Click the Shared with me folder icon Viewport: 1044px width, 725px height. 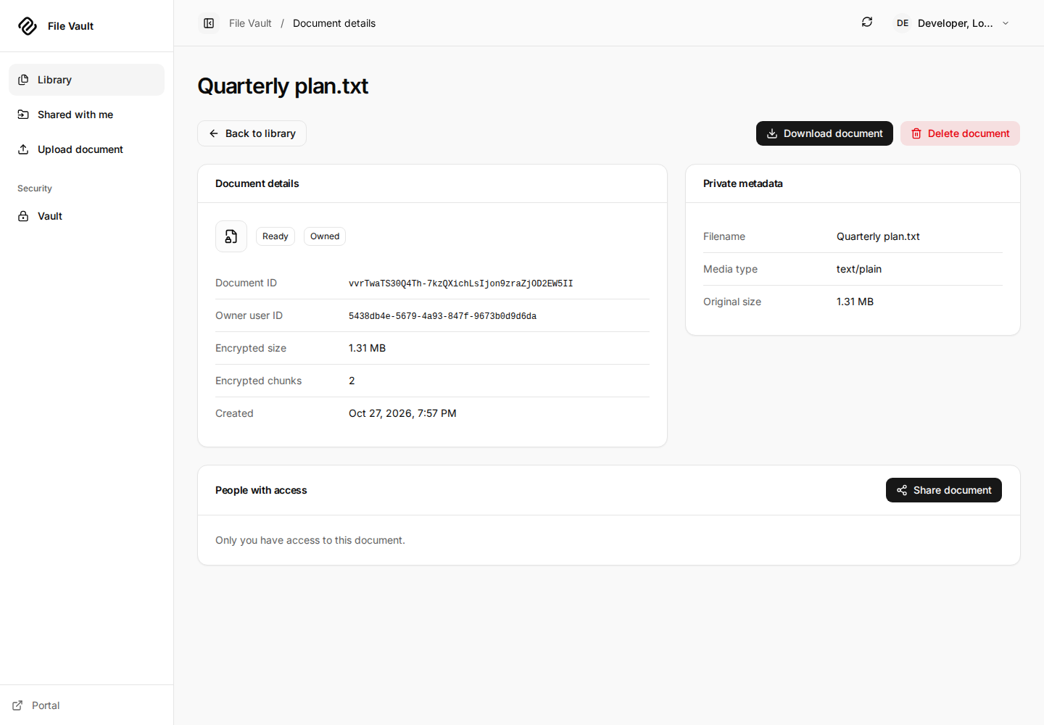(x=23, y=115)
